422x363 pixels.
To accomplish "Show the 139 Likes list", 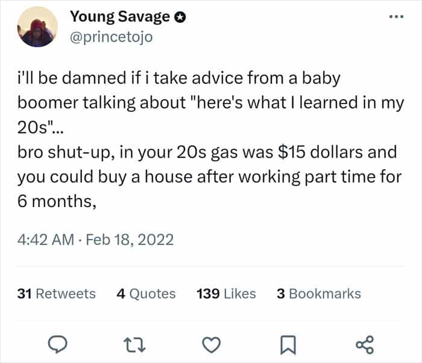I will 226,294.
